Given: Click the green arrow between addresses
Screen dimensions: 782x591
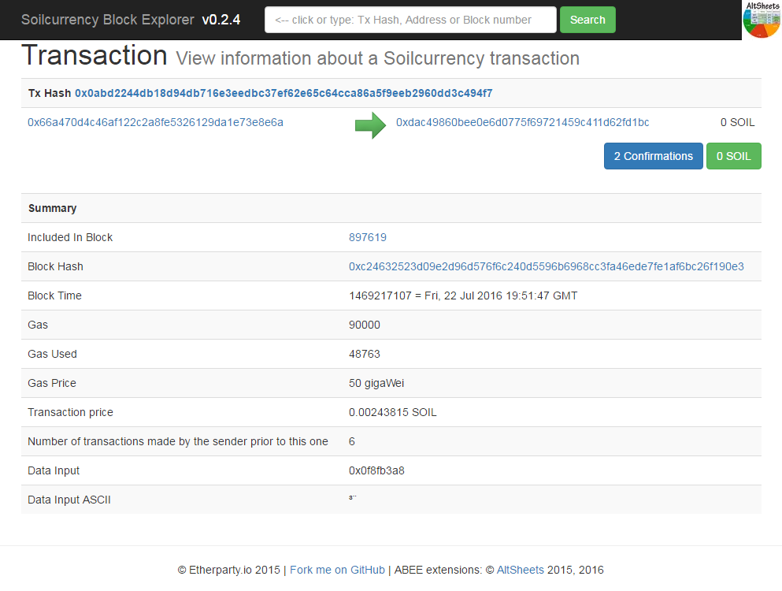Looking at the screenshot, I should coord(370,125).
